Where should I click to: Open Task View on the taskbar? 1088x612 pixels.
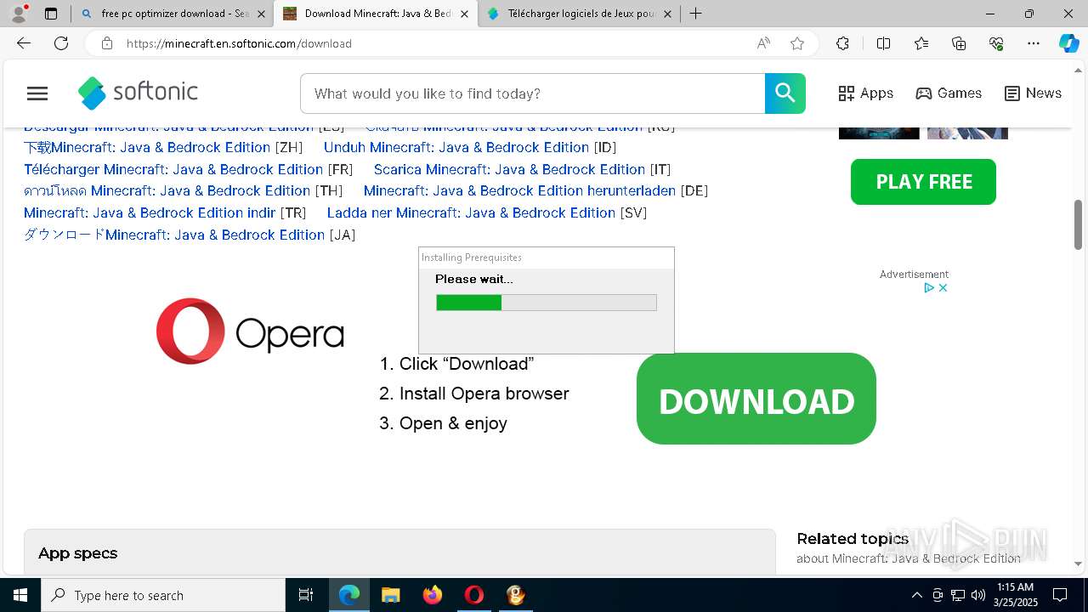[306, 595]
